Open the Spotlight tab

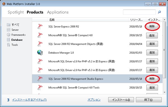tap(16, 12)
